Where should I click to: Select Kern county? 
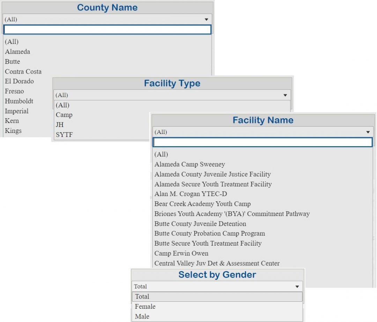(x=12, y=121)
